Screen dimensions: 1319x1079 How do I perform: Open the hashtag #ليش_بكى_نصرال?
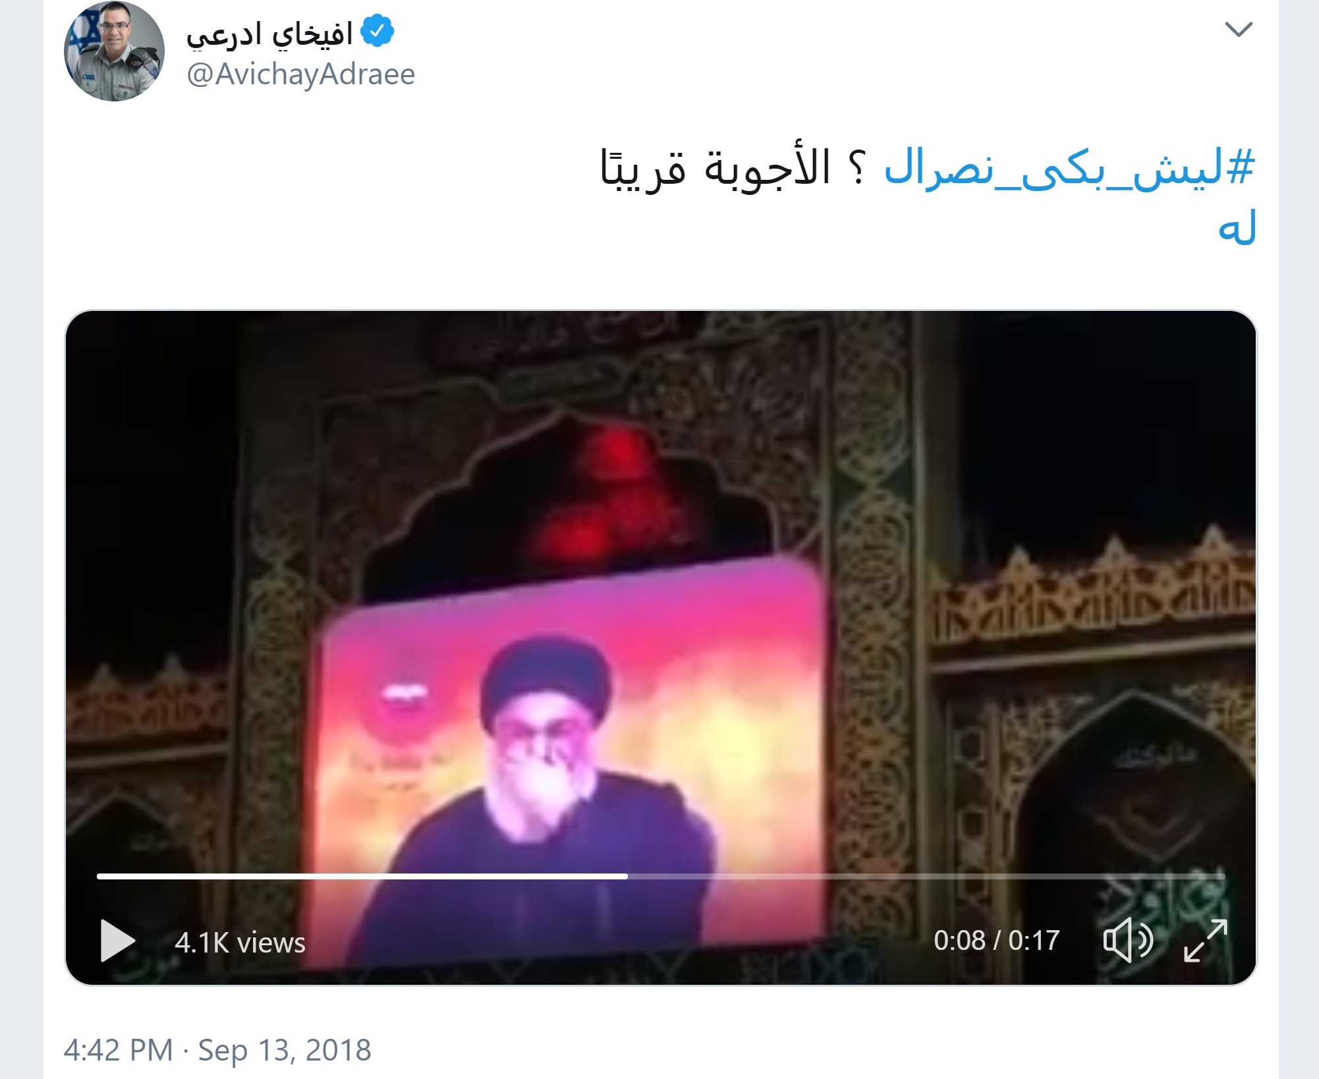1069,168
